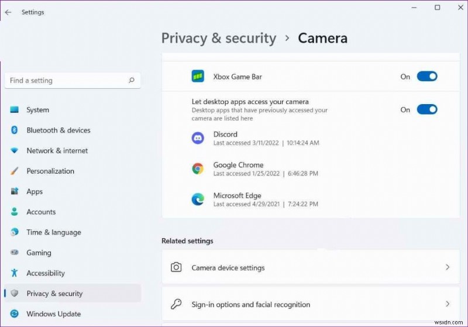Viewport: 468px width, 327px height.
Task: Click the search magnifier icon
Action: point(131,80)
